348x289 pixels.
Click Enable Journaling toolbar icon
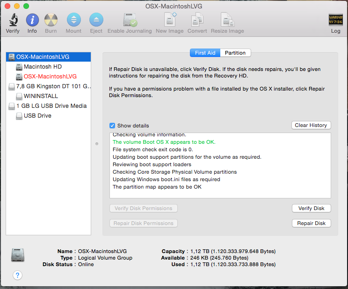tap(130, 20)
